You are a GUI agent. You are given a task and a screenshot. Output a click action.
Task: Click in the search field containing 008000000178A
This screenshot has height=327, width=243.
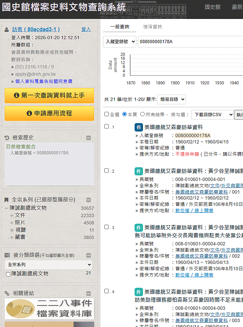point(190,42)
